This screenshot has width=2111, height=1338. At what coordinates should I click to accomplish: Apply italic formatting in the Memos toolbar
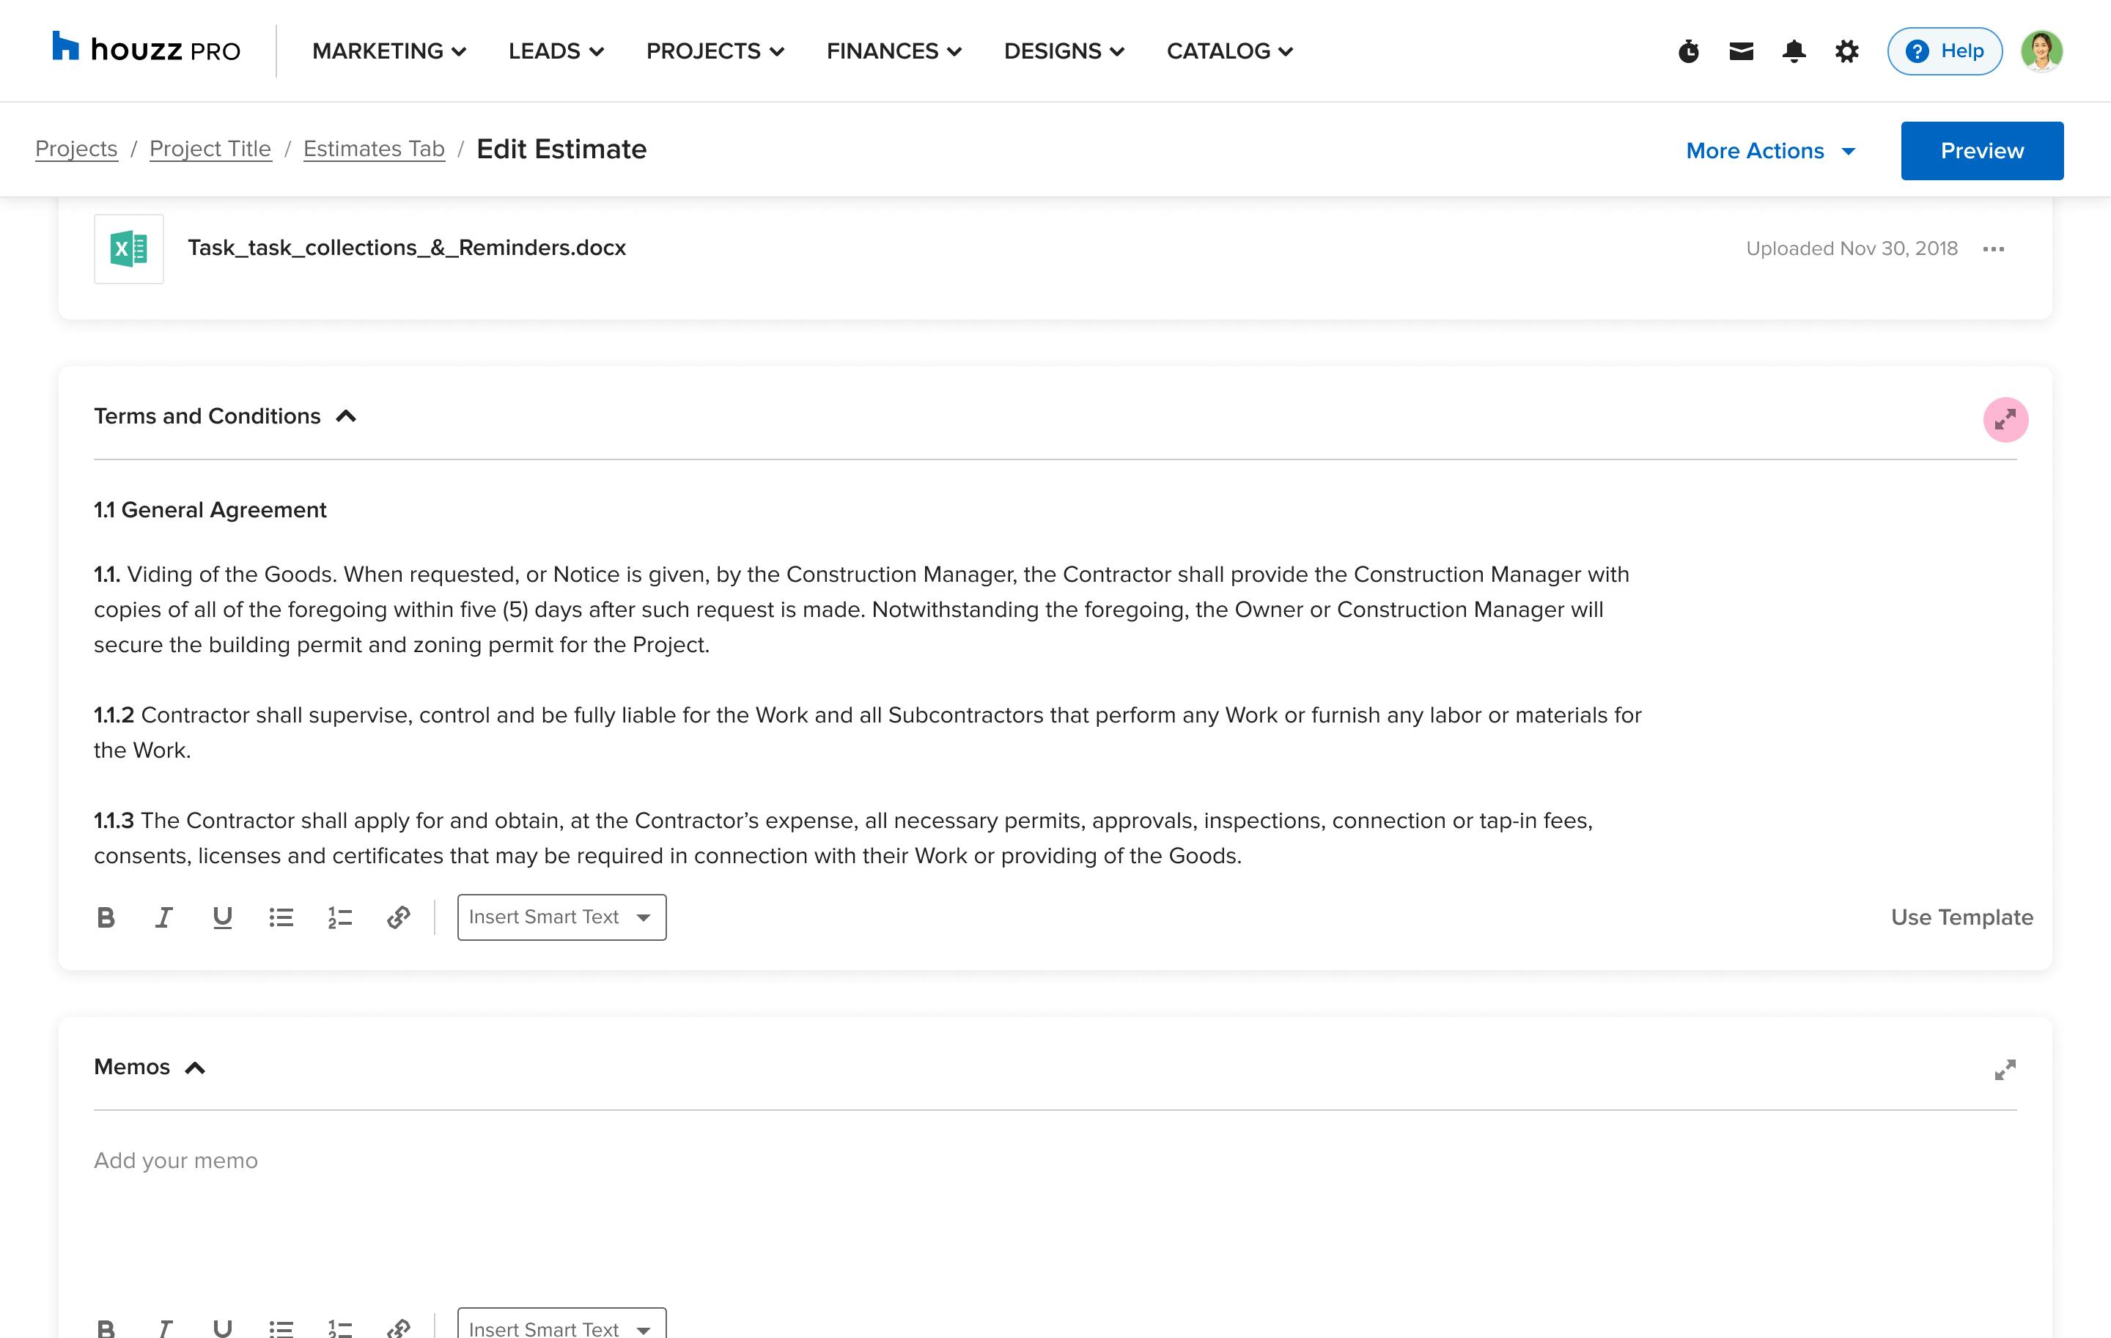[164, 1326]
